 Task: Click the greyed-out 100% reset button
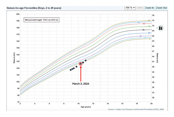140,8
